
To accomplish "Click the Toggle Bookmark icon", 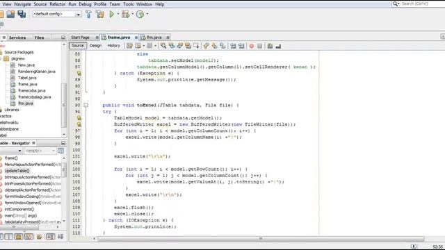I will tap(222, 46).
